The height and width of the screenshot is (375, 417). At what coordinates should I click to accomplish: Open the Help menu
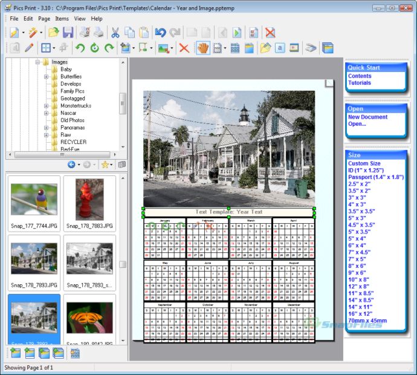pyautogui.click(x=97, y=19)
